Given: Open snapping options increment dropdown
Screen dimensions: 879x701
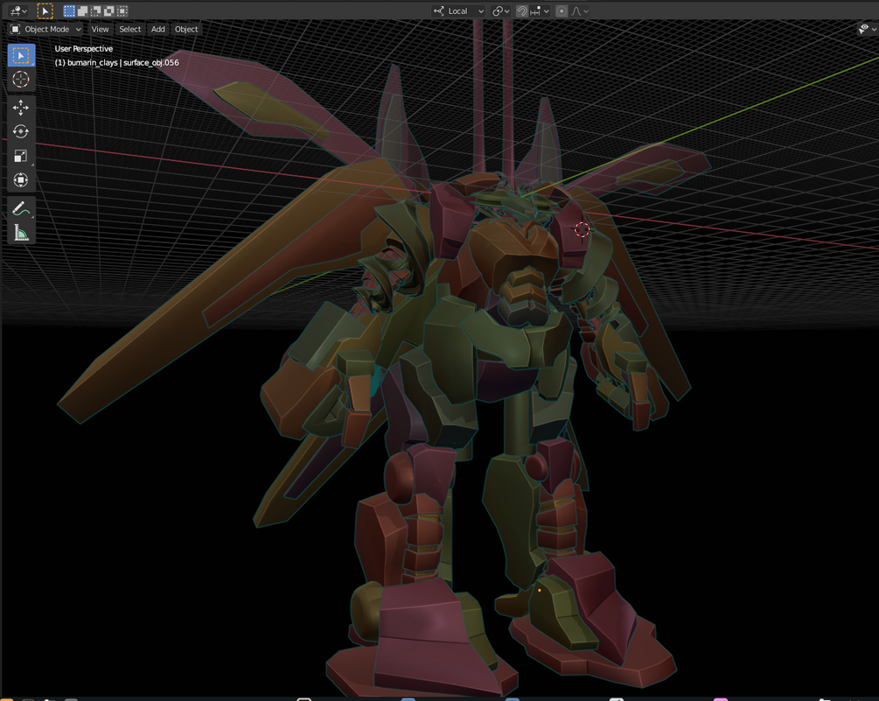Looking at the screenshot, I should tap(540, 11).
